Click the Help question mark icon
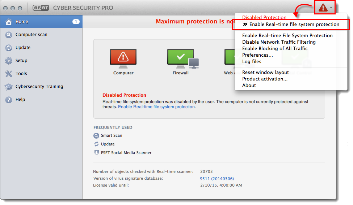Image resolution: width=353 pixels, height=205 pixels. point(9,100)
